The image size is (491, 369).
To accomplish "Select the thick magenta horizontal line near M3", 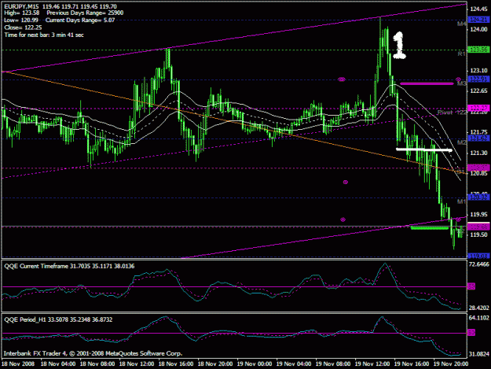I will (x=427, y=83).
